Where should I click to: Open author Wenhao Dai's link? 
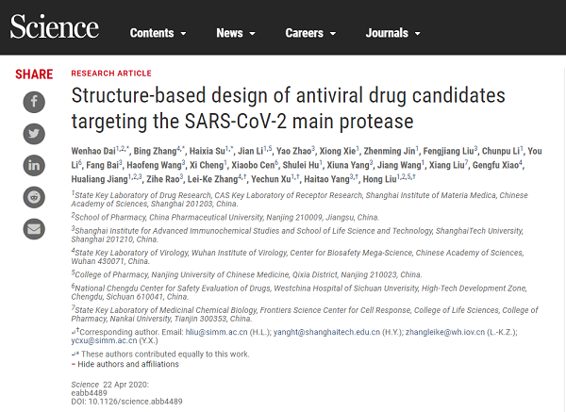94,151
